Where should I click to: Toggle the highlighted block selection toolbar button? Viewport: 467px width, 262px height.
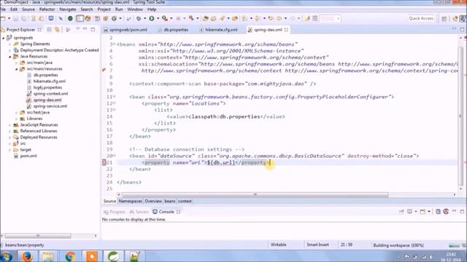(80, 18)
